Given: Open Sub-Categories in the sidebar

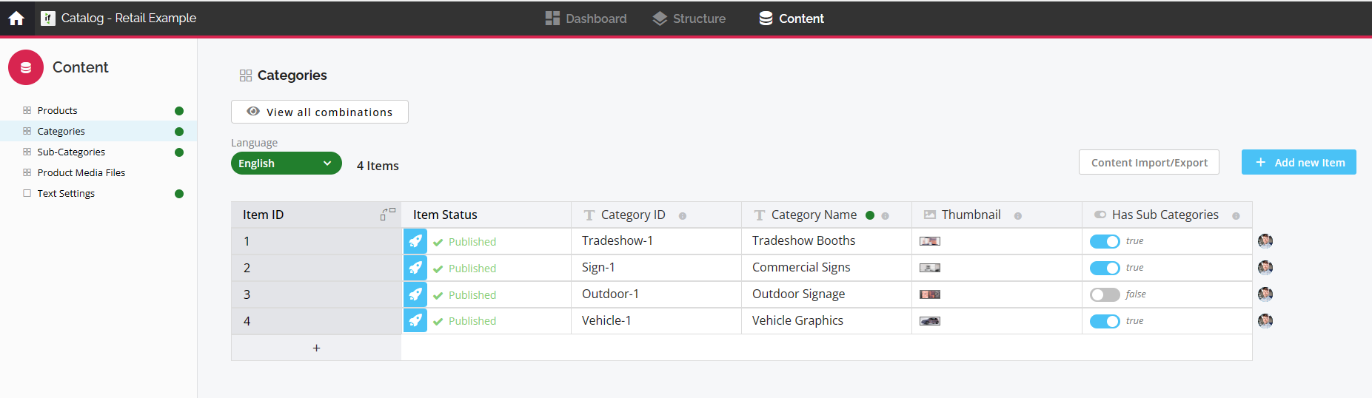Looking at the screenshot, I should pos(71,152).
